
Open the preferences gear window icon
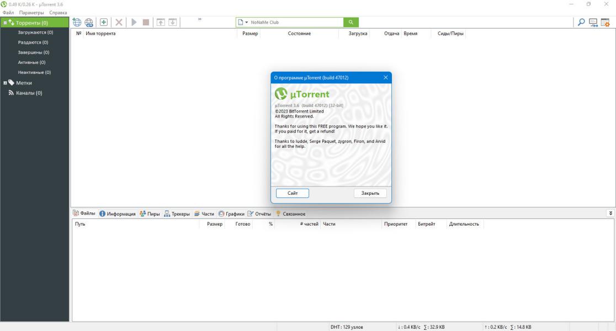pos(606,23)
